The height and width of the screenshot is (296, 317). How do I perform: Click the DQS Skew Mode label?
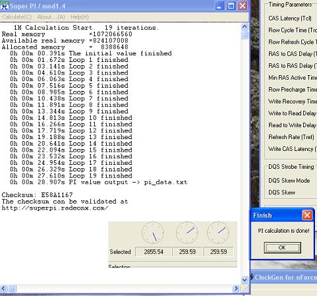point(289,181)
